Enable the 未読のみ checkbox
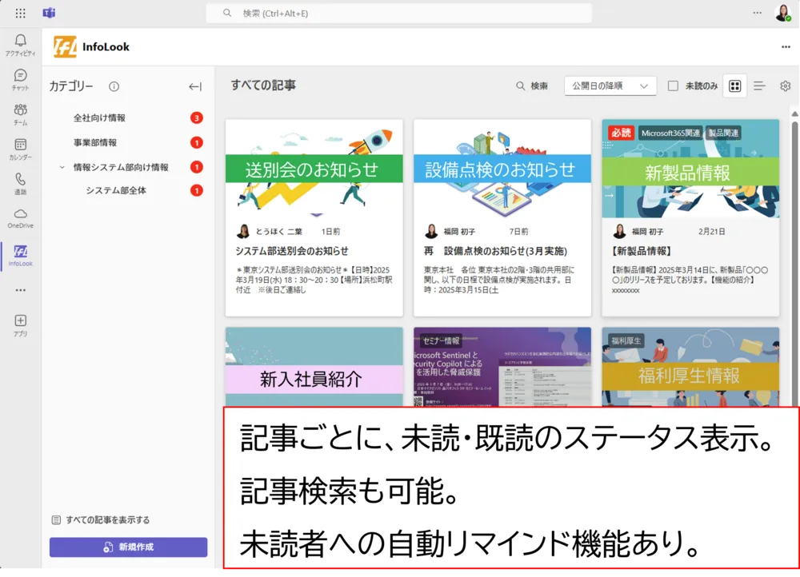This screenshot has width=800, height=577. 673,86
